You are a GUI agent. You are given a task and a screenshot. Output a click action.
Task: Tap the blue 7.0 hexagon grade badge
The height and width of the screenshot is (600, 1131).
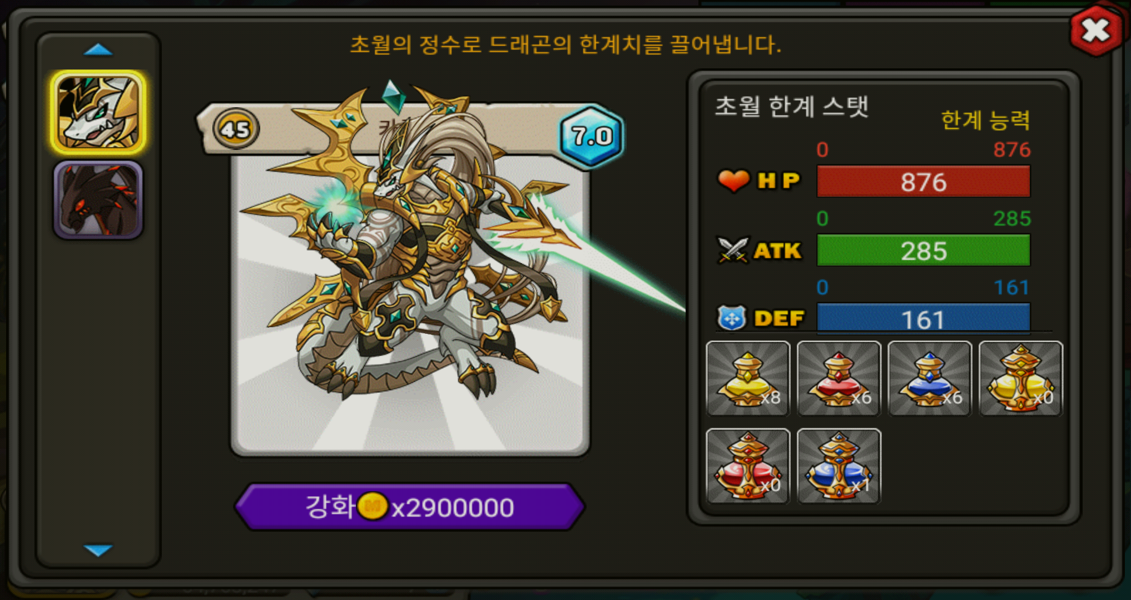592,136
